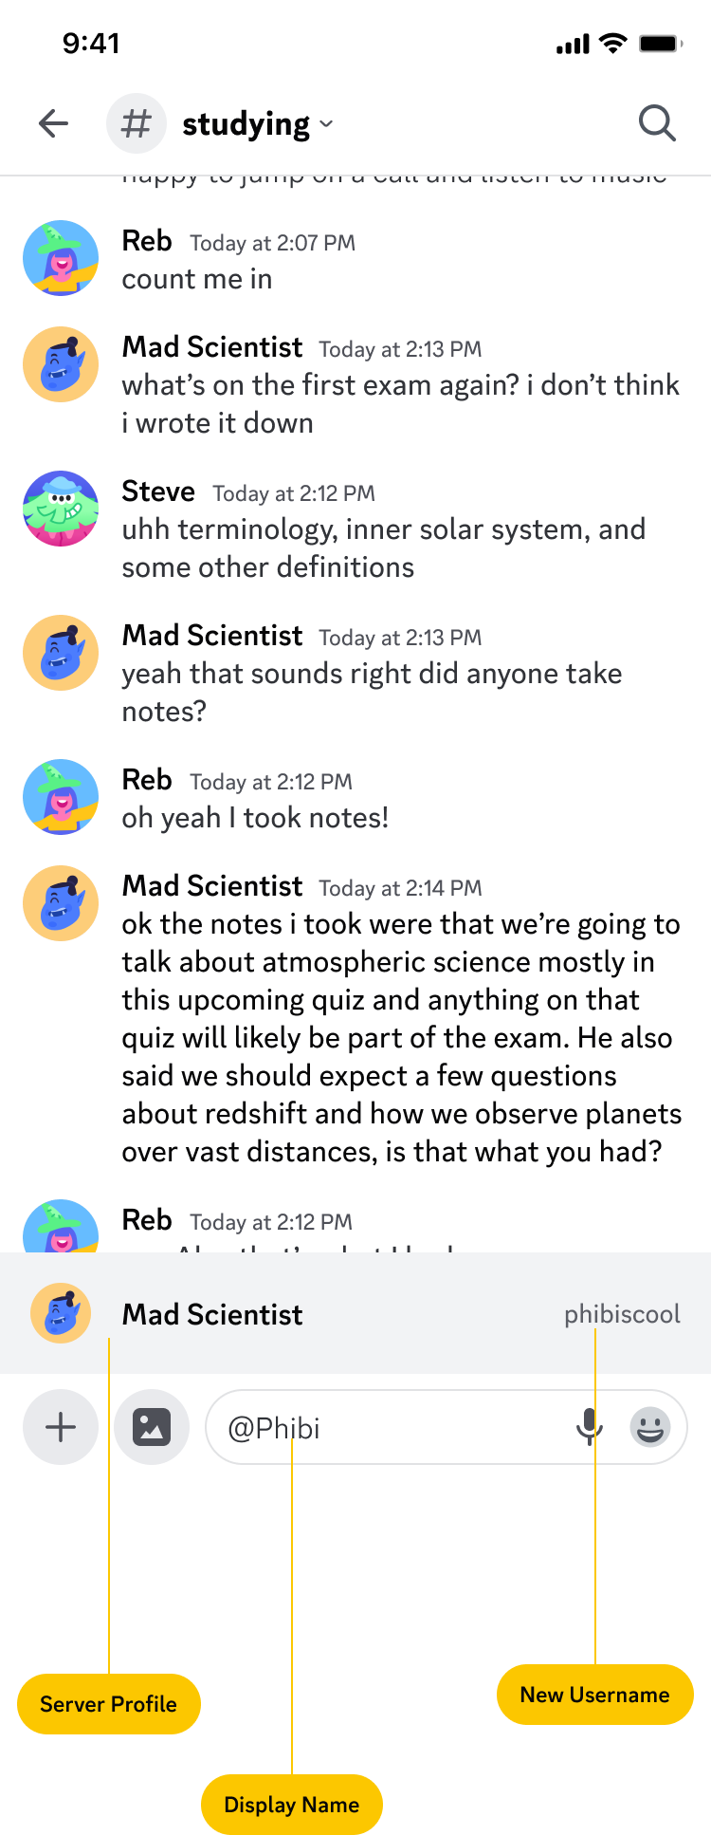Open the image gallery picker icon

(152, 1427)
